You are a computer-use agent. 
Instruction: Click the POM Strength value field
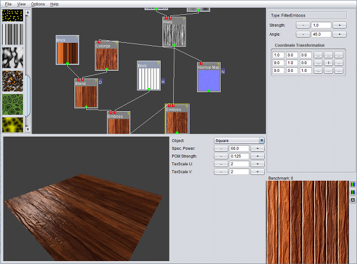coord(239,156)
